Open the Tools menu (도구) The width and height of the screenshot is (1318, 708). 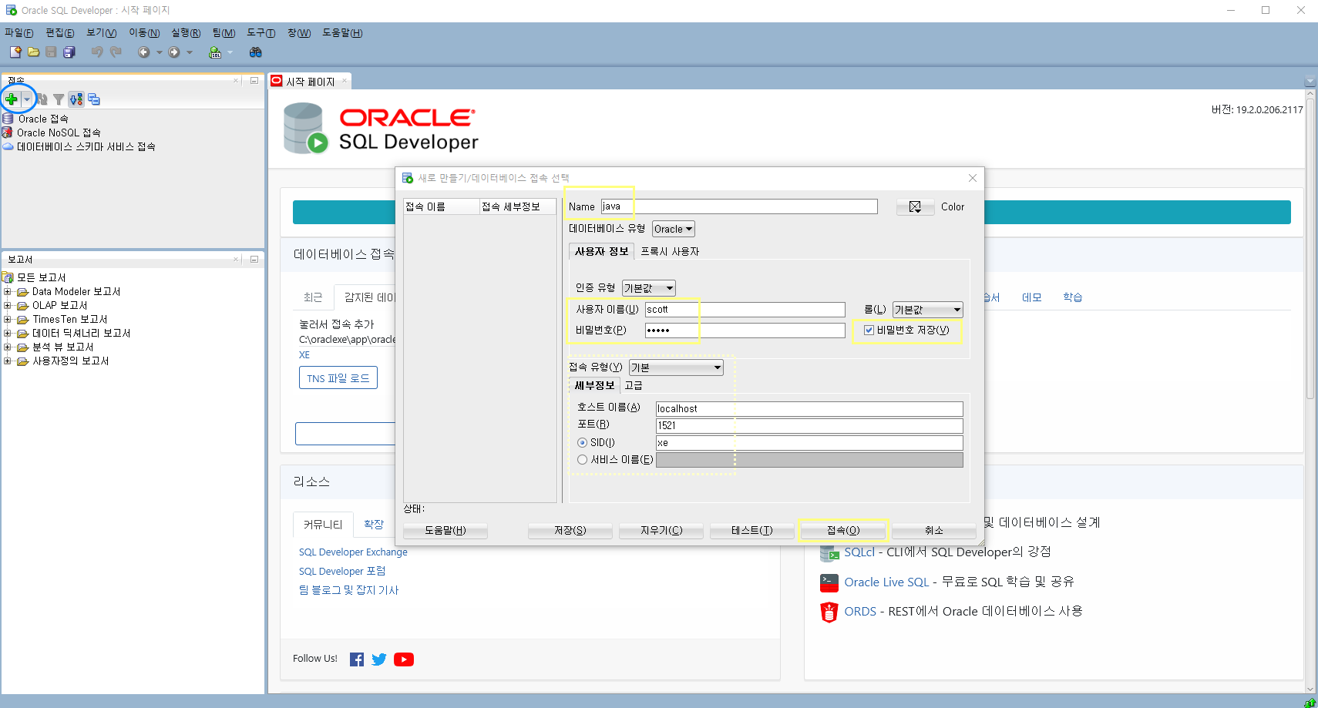coord(261,32)
